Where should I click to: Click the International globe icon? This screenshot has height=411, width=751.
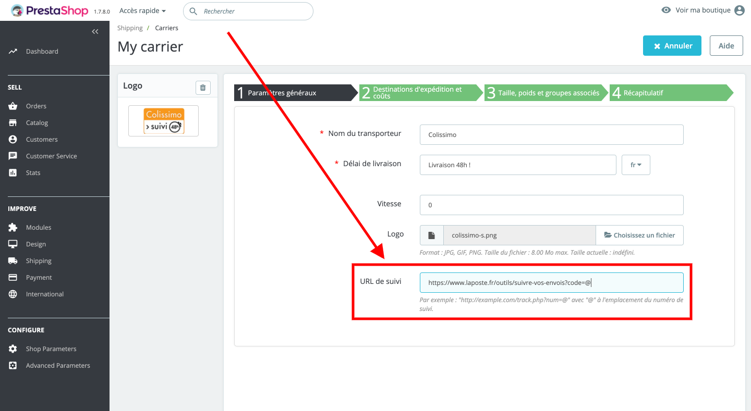tap(13, 294)
